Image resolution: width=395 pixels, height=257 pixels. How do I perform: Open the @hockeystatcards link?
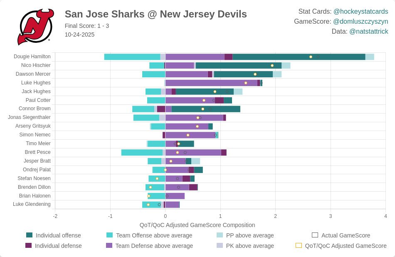[x=360, y=11]
